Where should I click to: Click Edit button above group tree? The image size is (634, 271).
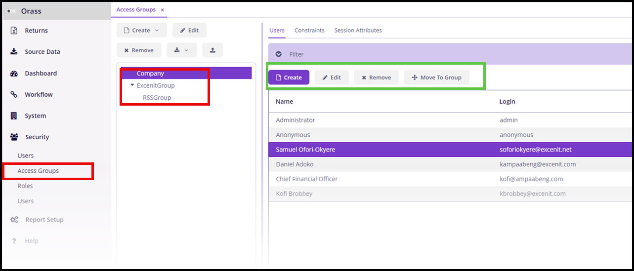point(189,30)
